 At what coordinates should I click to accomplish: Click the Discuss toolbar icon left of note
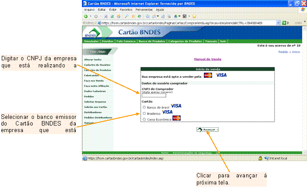[x=185, y=16]
